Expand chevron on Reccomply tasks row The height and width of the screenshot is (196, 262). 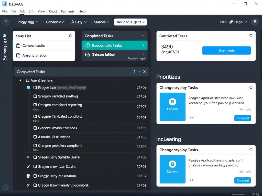coord(143,45)
